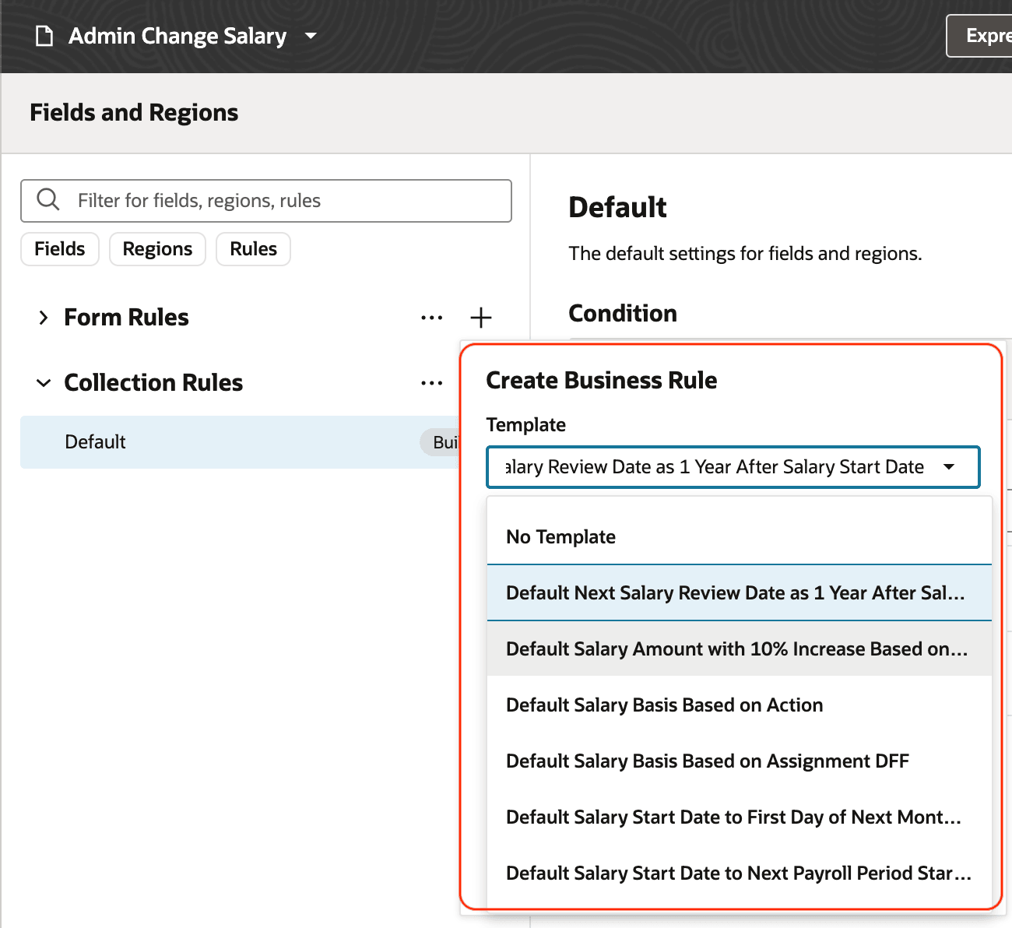Open the Collection Rules ellipsis menu

(431, 382)
